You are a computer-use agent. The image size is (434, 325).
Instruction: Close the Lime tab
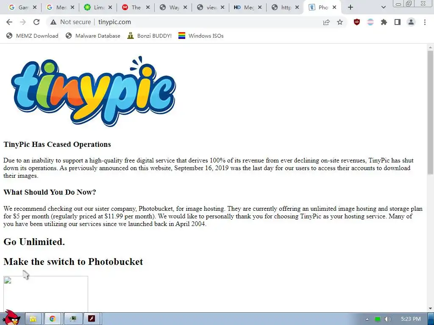coord(110,8)
